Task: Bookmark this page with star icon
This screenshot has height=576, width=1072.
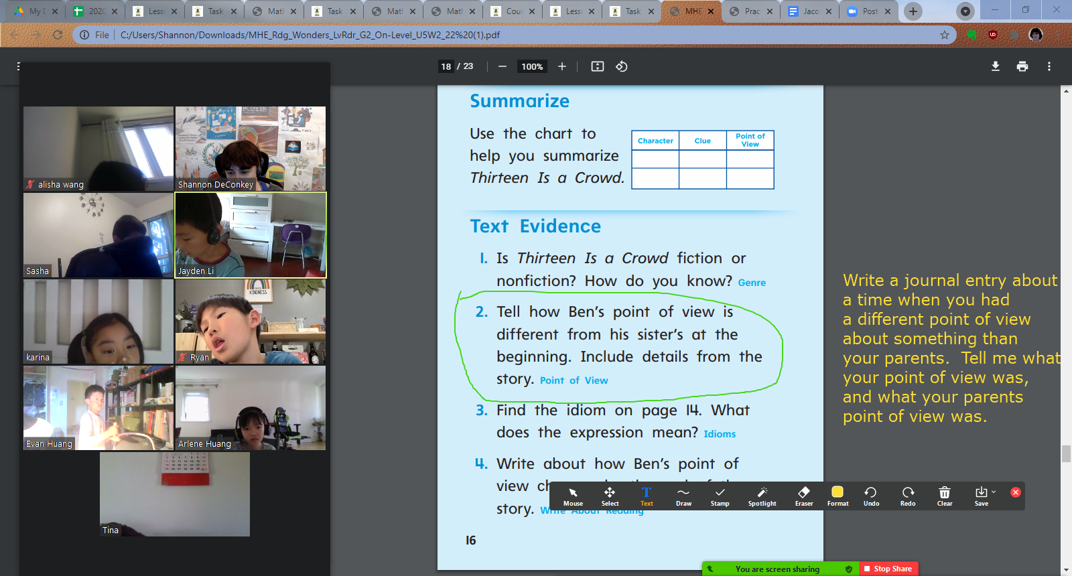Action: tap(945, 35)
